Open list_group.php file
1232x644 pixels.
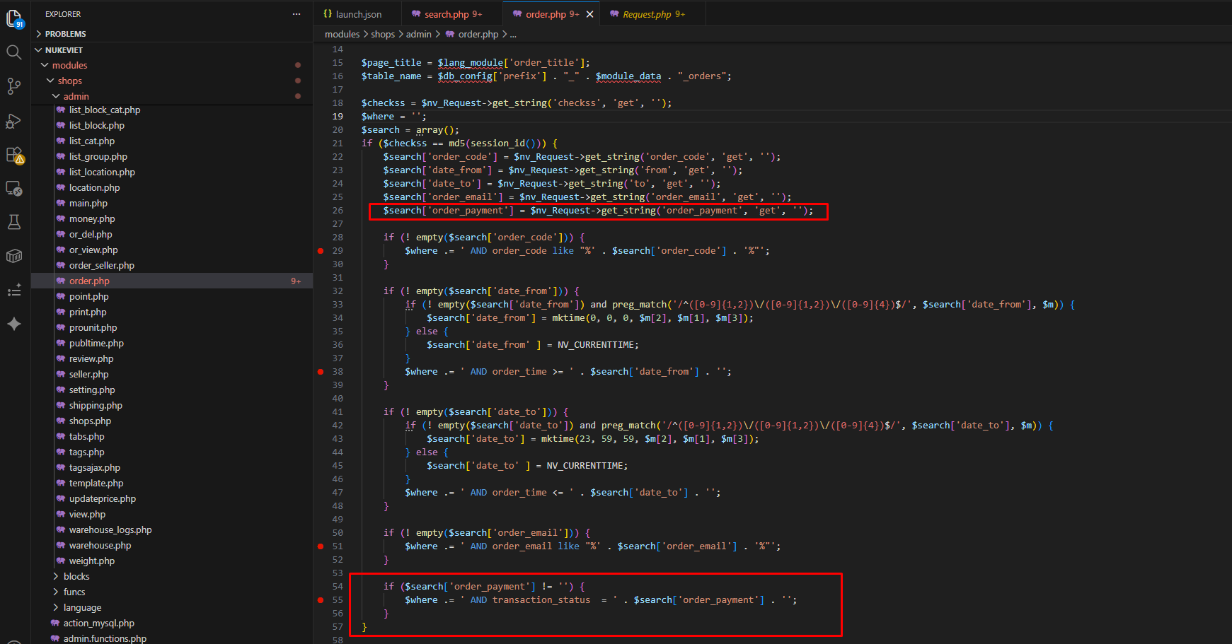[x=98, y=157]
